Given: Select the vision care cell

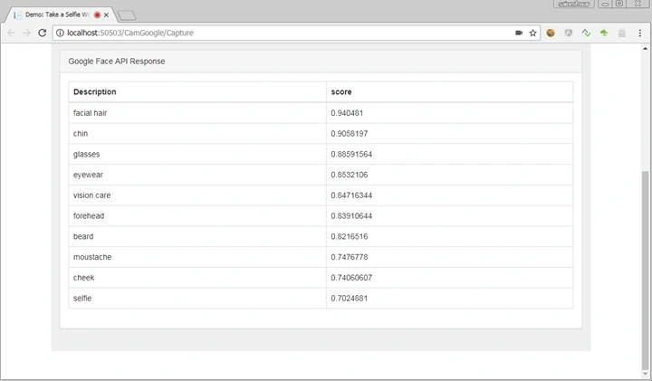Looking at the screenshot, I should click(197, 195).
